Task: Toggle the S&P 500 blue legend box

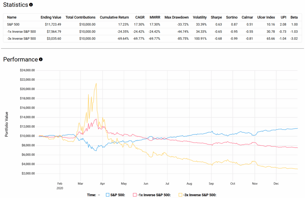Action: pyautogui.click(x=108, y=195)
